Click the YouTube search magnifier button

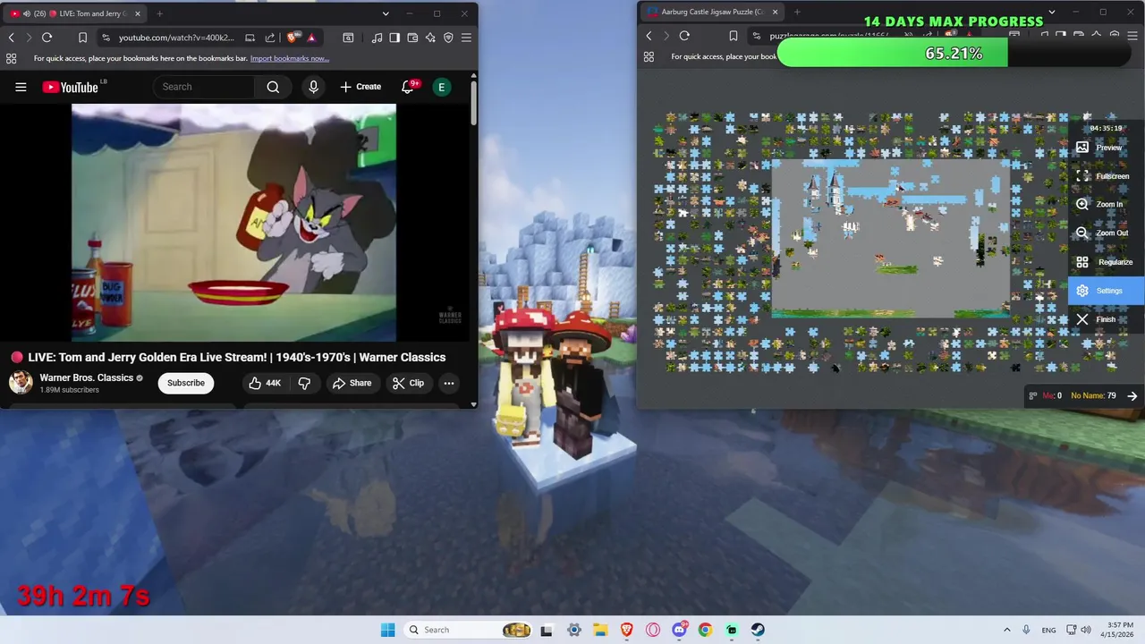click(273, 87)
